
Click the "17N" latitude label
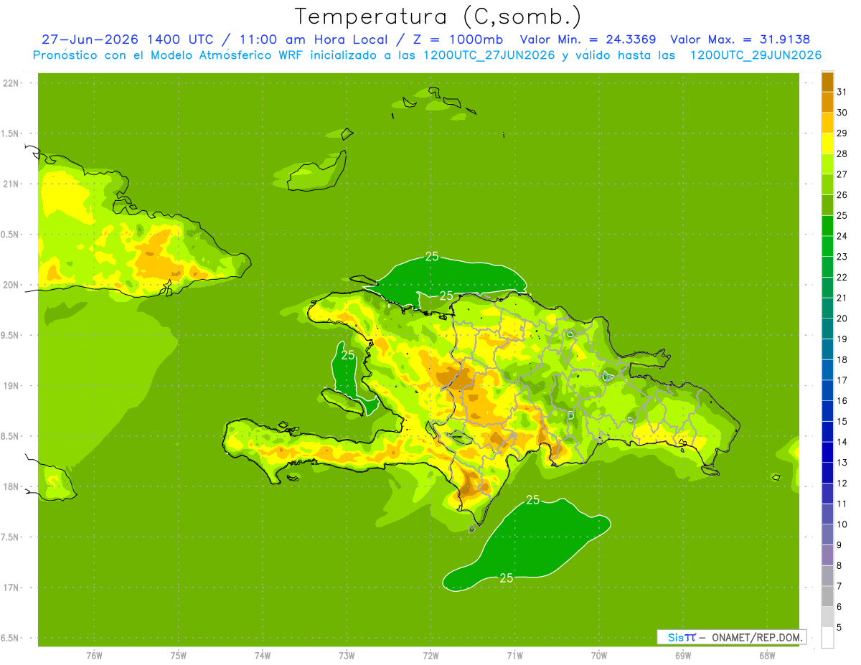(12, 588)
